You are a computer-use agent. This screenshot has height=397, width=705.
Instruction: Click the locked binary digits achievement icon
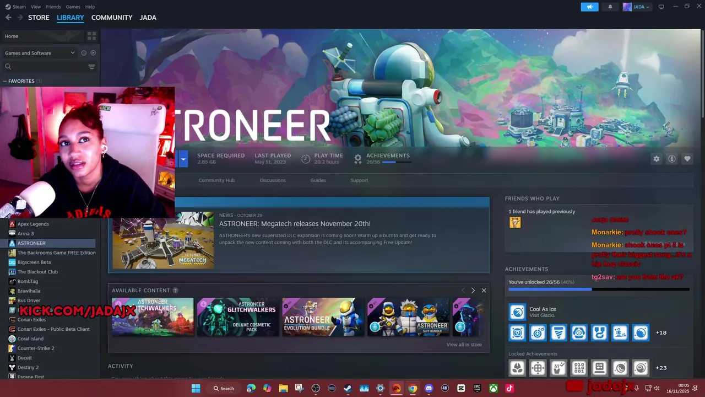pyautogui.click(x=579, y=367)
